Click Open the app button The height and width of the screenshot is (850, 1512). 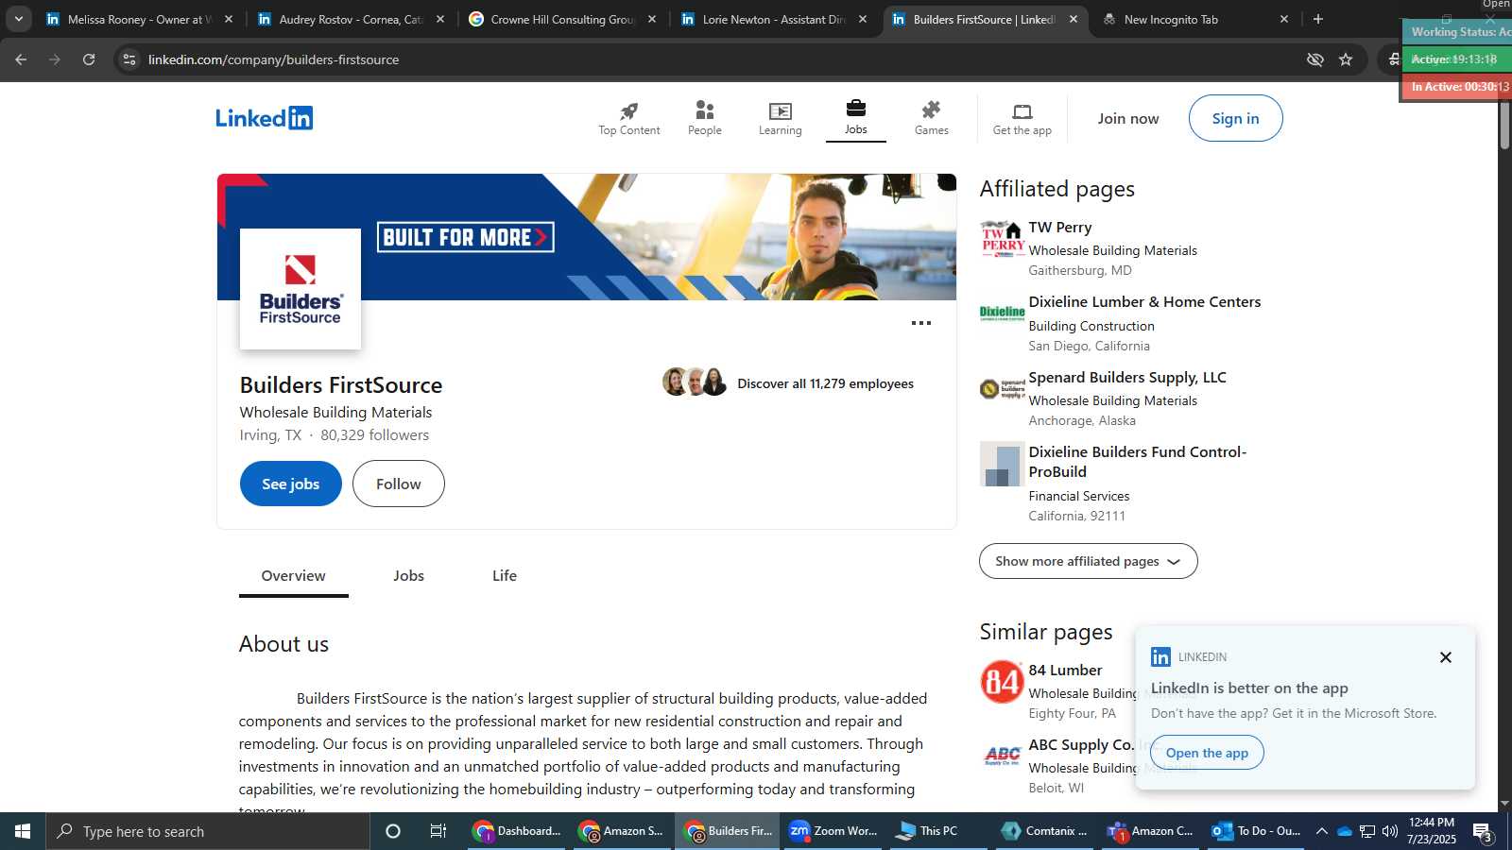(1207, 753)
